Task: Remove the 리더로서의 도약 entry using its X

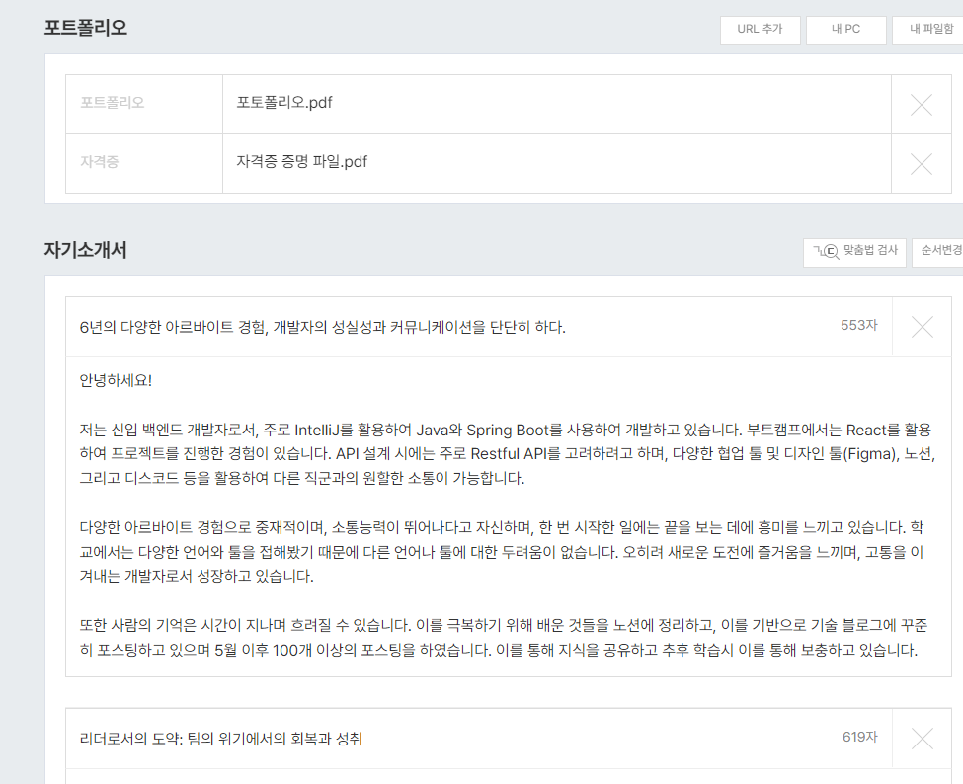Action: pyautogui.click(x=922, y=738)
